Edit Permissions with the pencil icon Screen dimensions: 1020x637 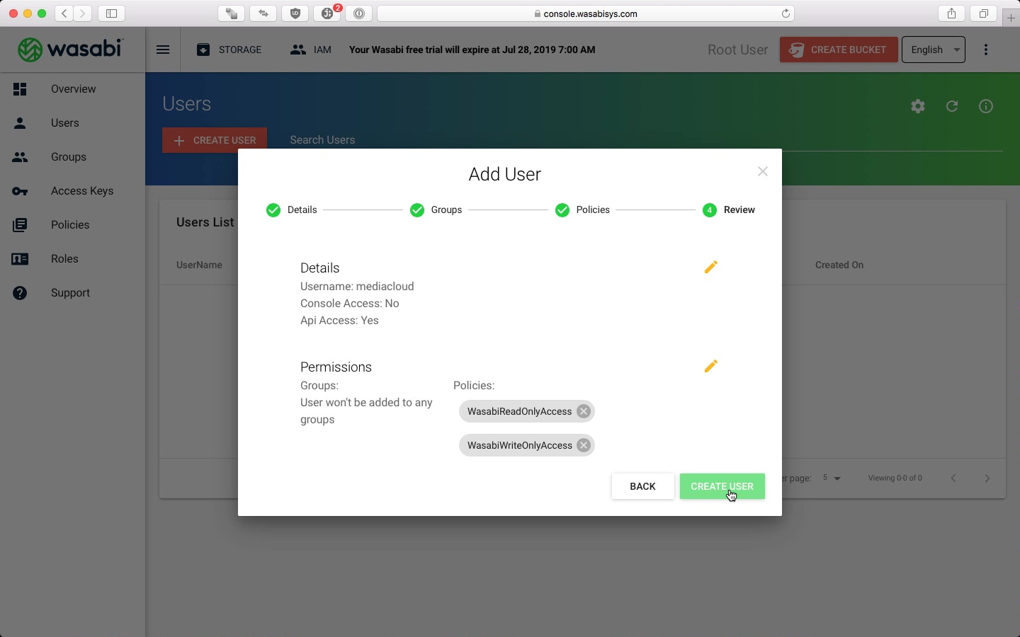(711, 366)
